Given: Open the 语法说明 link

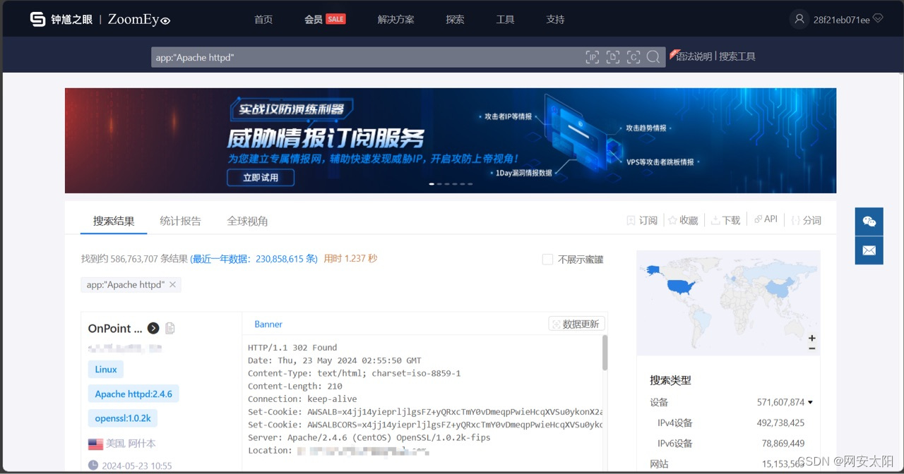Looking at the screenshot, I should point(694,56).
